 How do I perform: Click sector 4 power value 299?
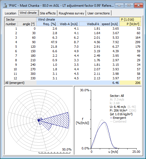(138, 42)
